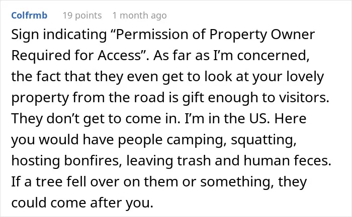Click the 19 points score label
This screenshot has height=217, width=352.
[x=82, y=16]
